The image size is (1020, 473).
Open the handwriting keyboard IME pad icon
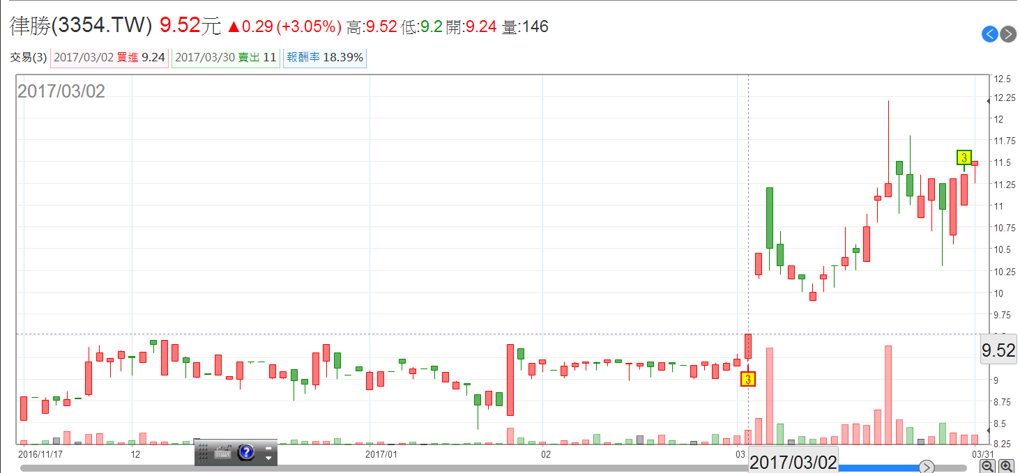tap(223, 452)
